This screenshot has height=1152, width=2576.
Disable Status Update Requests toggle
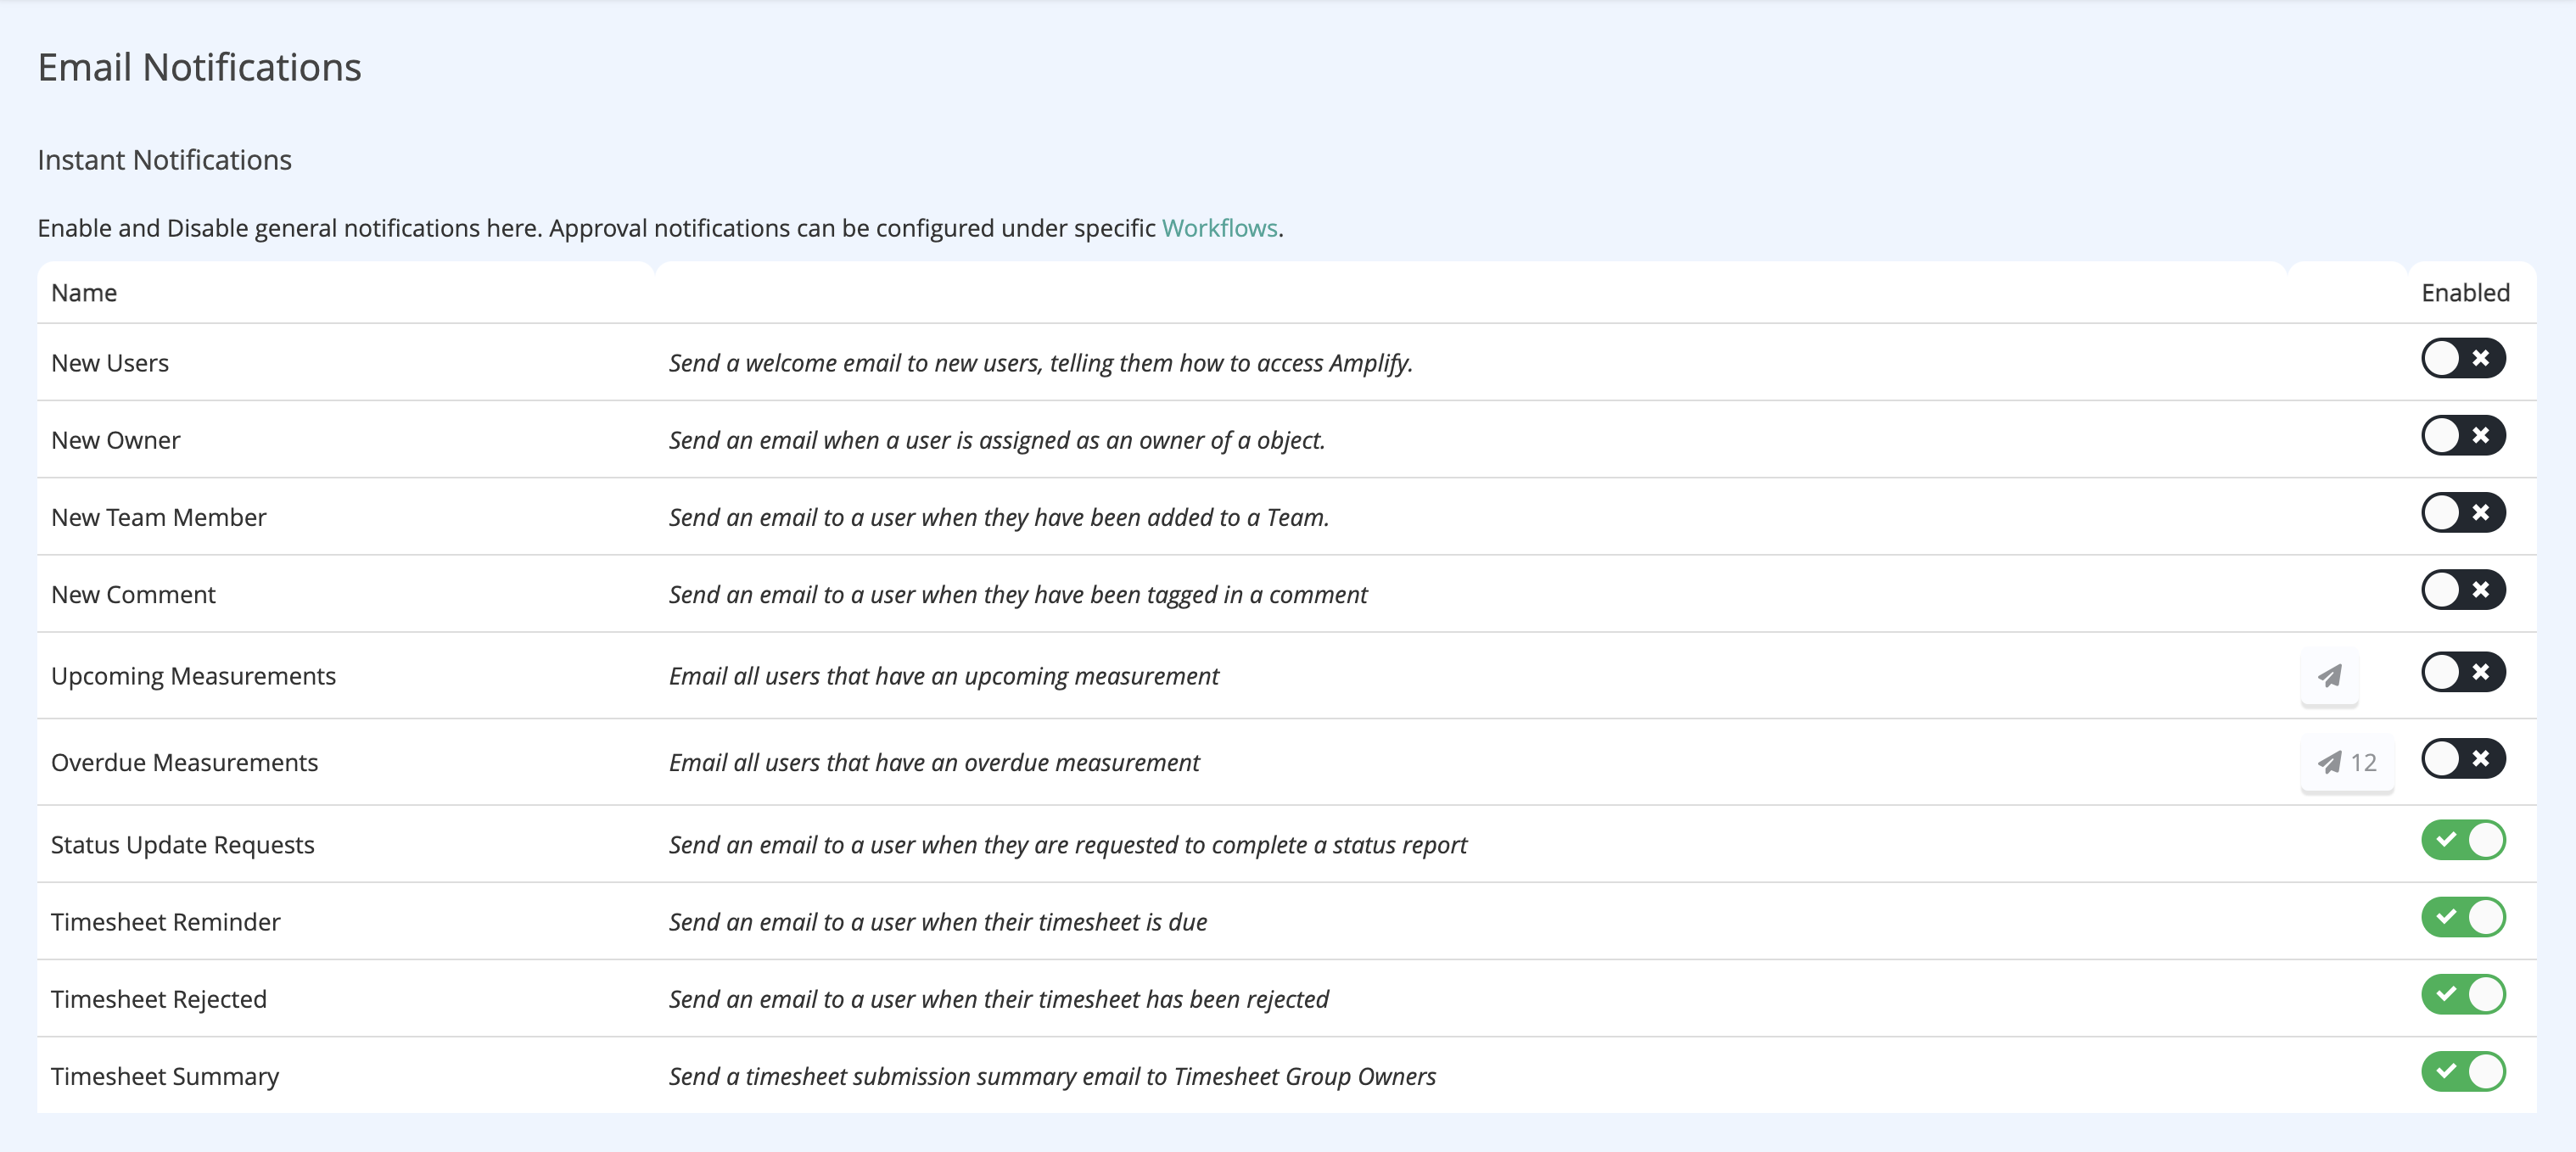tap(2462, 840)
